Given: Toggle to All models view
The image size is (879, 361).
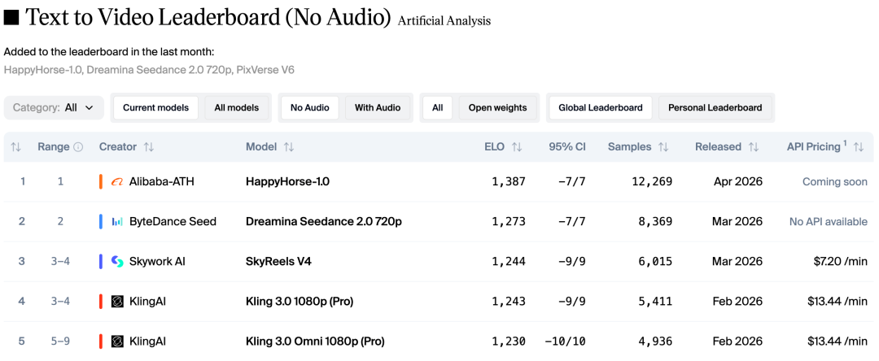Looking at the screenshot, I should [x=237, y=107].
